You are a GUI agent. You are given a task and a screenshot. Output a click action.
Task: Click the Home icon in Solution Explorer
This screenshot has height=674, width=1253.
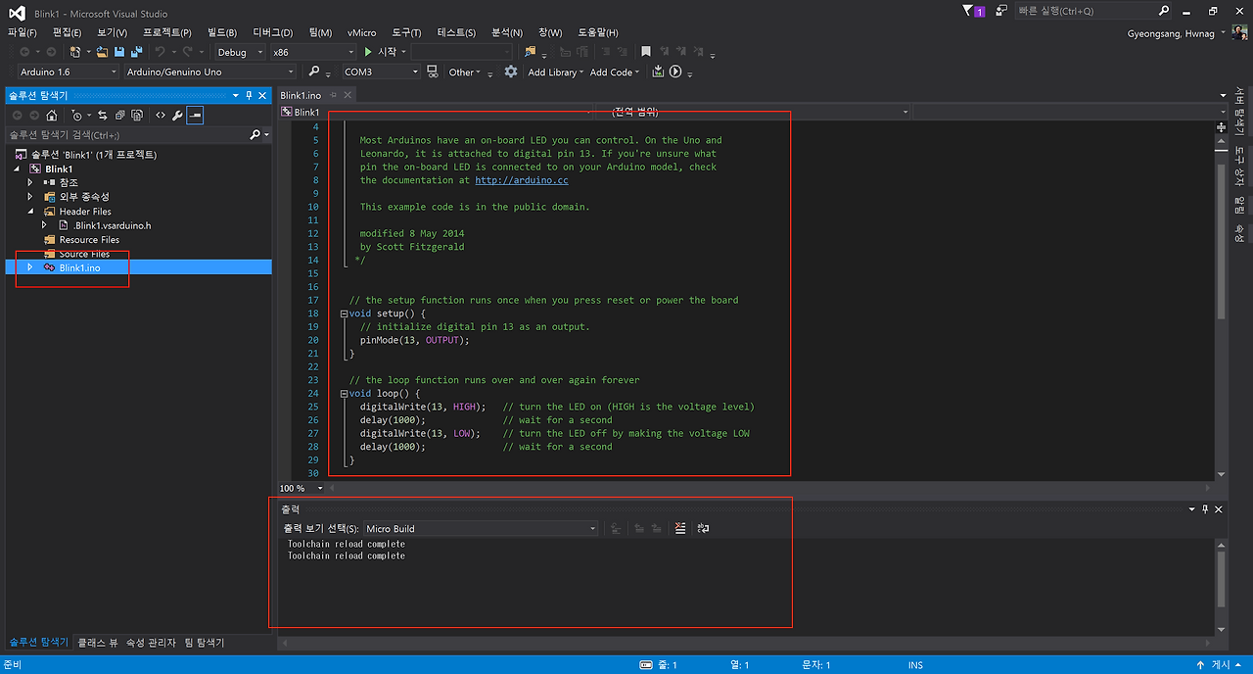pyautogui.click(x=52, y=116)
